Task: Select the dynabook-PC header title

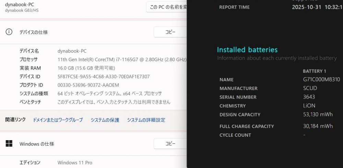Action: pos(20,4)
